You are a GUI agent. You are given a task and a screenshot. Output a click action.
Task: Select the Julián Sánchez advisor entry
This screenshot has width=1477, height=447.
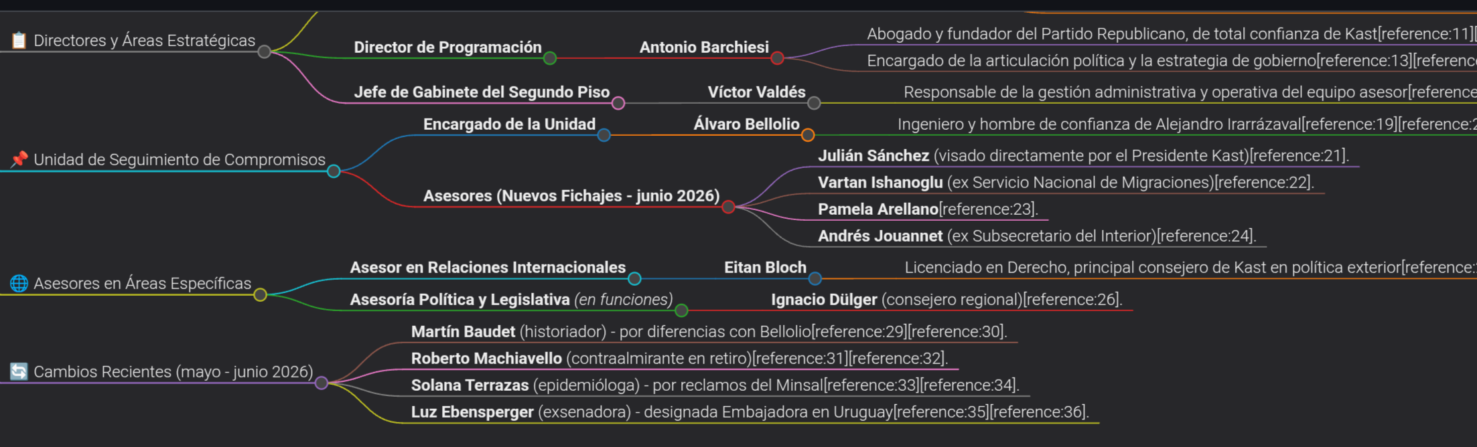click(1083, 156)
